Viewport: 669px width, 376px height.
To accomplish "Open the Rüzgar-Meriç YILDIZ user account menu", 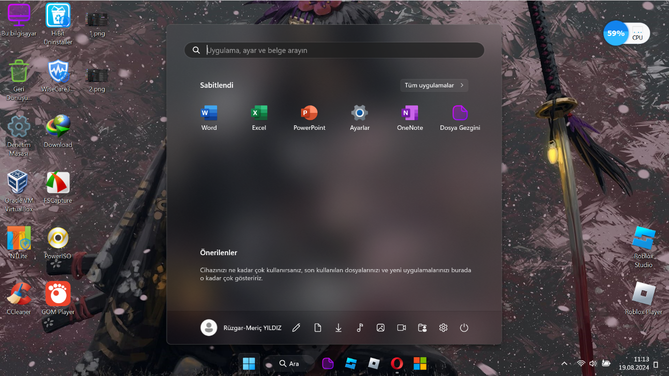I will pyautogui.click(x=241, y=328).
